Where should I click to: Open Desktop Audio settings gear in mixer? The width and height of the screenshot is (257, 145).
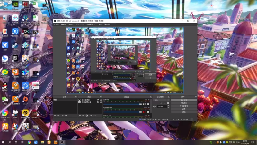148,104
